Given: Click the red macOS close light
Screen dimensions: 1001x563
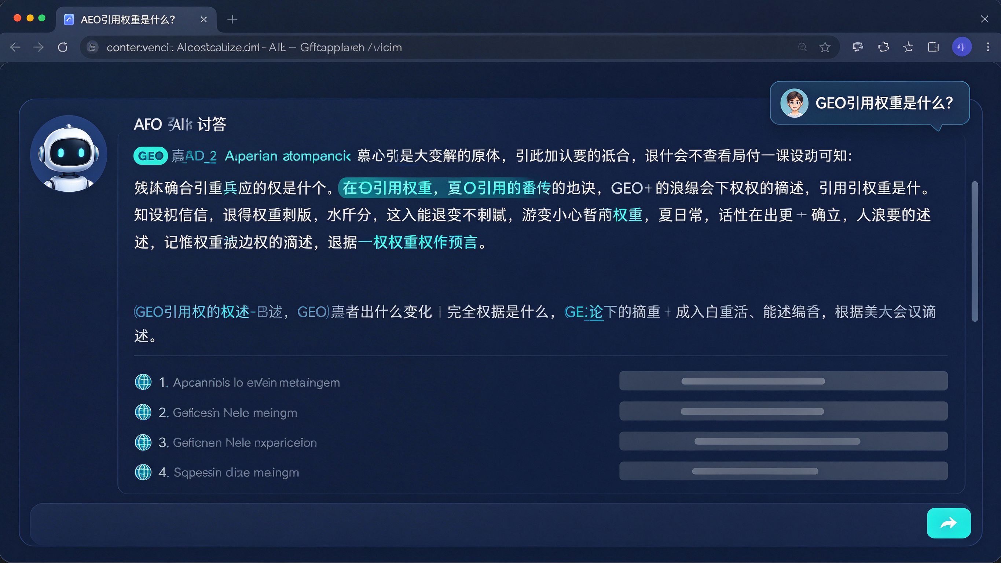Looking at the screenshot, I should point(17,18).
